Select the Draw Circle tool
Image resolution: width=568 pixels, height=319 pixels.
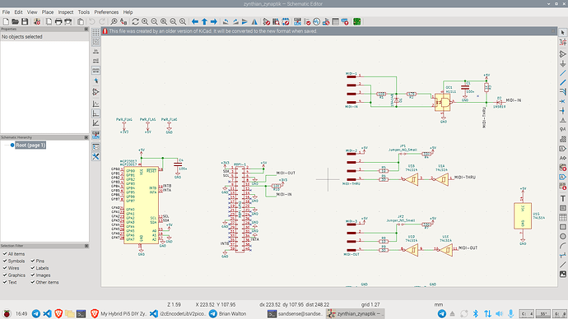562,236
